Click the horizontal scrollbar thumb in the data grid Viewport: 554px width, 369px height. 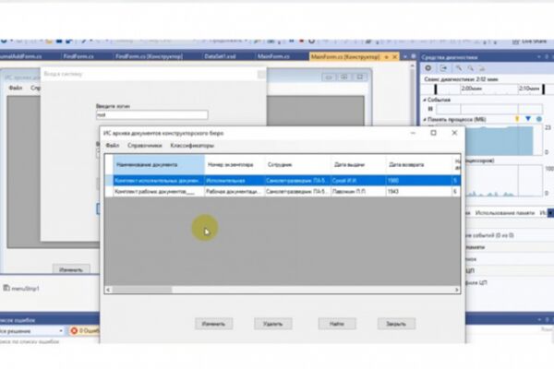tap(142, 290)
